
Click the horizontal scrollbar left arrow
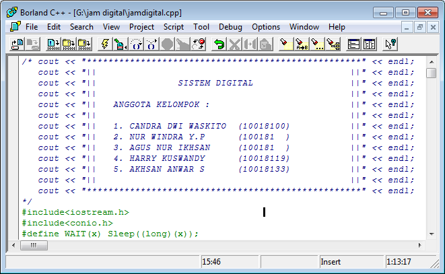click(13, 245)
